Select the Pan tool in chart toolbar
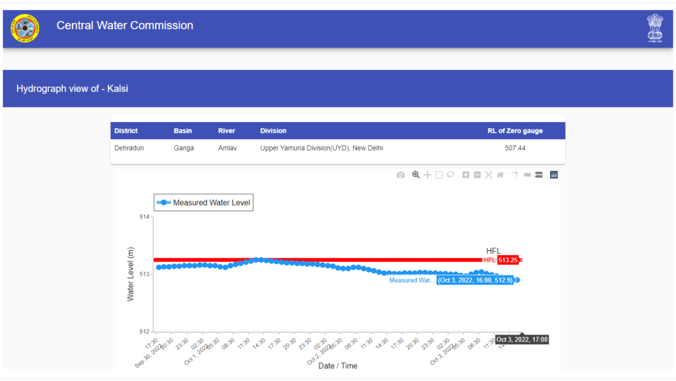 (427, 175)
